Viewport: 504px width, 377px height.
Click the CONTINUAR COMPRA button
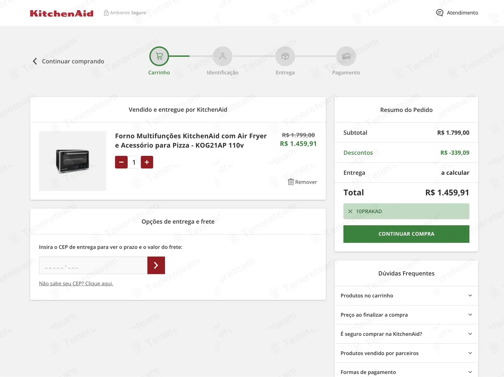click(406, 234)
